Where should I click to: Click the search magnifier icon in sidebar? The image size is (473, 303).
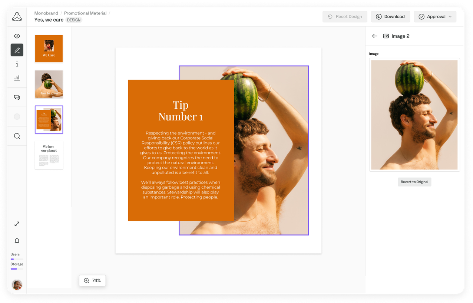click(17, 136)
